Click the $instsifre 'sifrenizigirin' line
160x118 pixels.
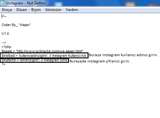pyautogui.click(x=34, y=60)
